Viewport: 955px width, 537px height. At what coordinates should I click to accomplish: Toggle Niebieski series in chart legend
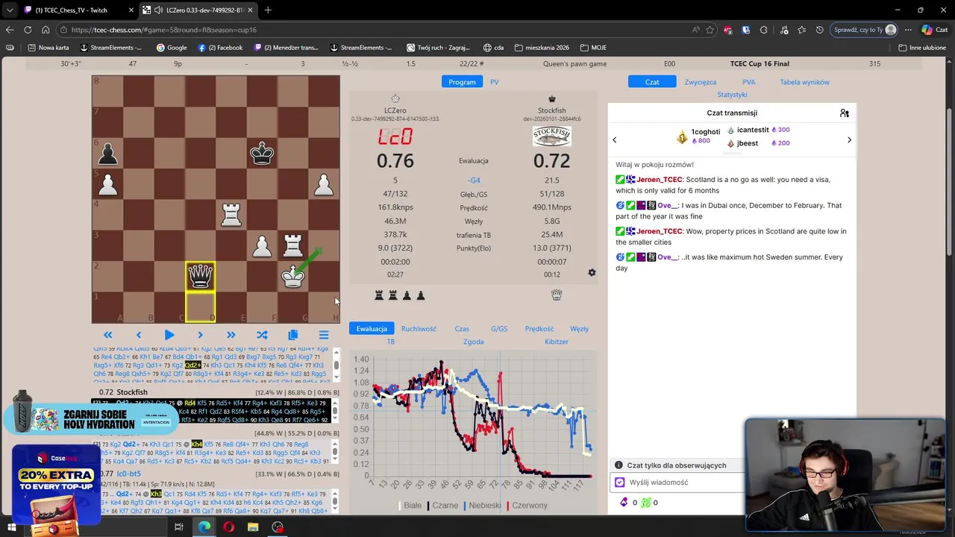(x=481, y=505)
